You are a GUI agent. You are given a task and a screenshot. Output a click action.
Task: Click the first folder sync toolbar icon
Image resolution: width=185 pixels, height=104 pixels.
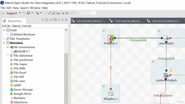pyautogui.click(x=63, y=13)
